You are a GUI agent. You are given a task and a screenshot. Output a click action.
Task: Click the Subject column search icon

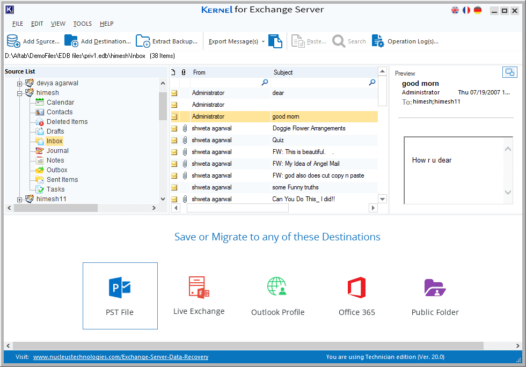point(372,82)
